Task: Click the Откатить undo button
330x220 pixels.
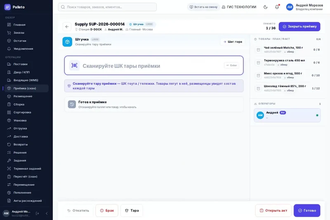Action: (x=78, y=211)
